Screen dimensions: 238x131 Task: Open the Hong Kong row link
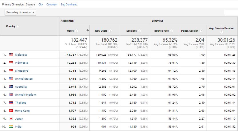[x=22, y=111]
